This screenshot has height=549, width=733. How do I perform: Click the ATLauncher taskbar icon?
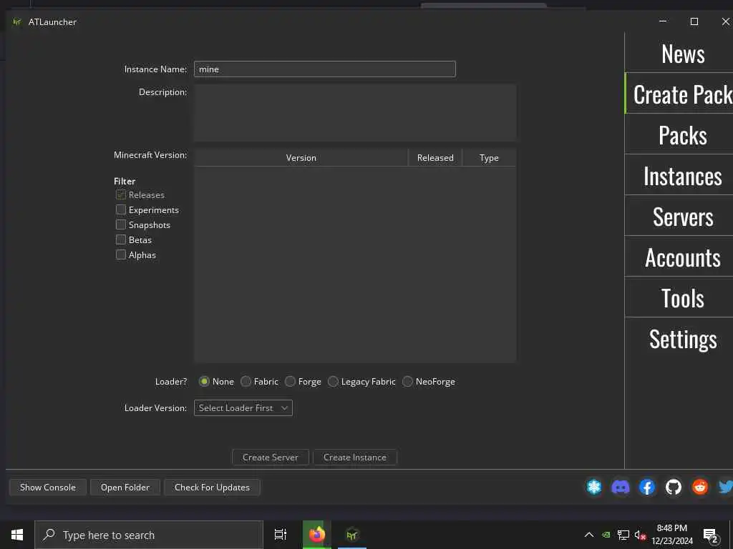tap(352, 535)
